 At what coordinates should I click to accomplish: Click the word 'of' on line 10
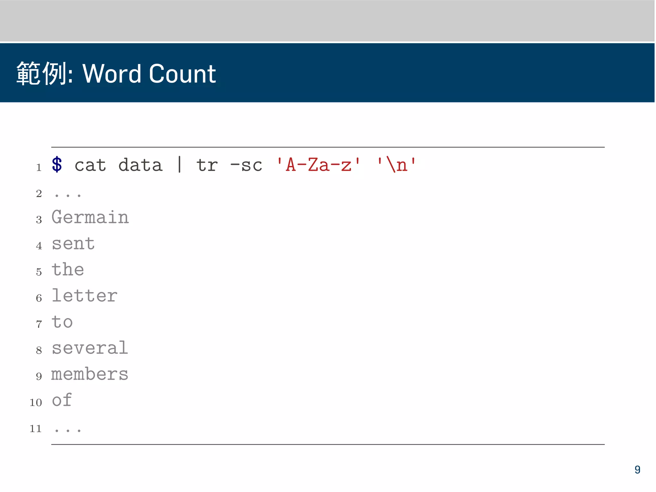click(62, 400)
